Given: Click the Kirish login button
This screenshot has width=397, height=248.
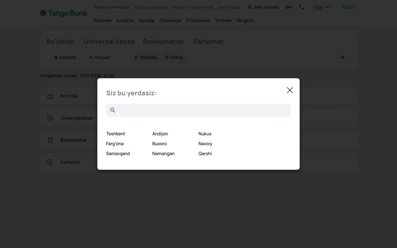Looking at the screenshot, I should pyautogui.click(x=348, y=7).
